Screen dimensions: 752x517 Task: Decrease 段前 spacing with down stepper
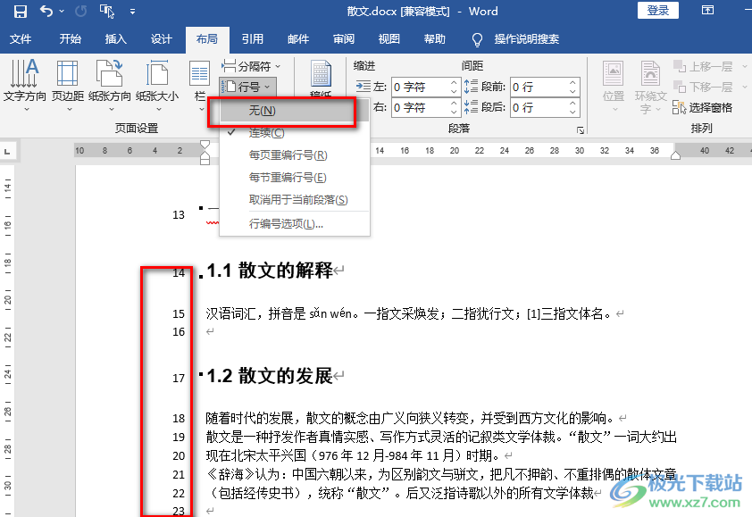click(572, 91)
